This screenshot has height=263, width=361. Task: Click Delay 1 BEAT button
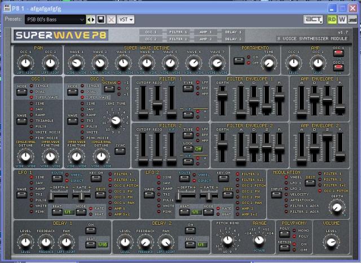click(x=91, y=245)
